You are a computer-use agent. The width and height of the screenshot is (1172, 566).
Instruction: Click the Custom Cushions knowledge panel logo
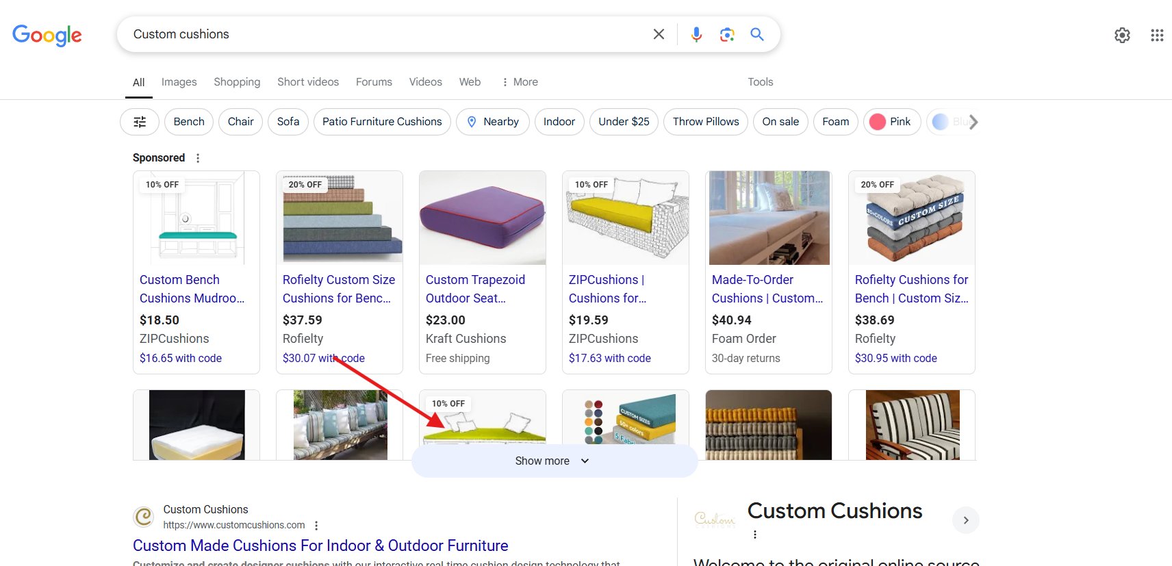coord(715,519)
